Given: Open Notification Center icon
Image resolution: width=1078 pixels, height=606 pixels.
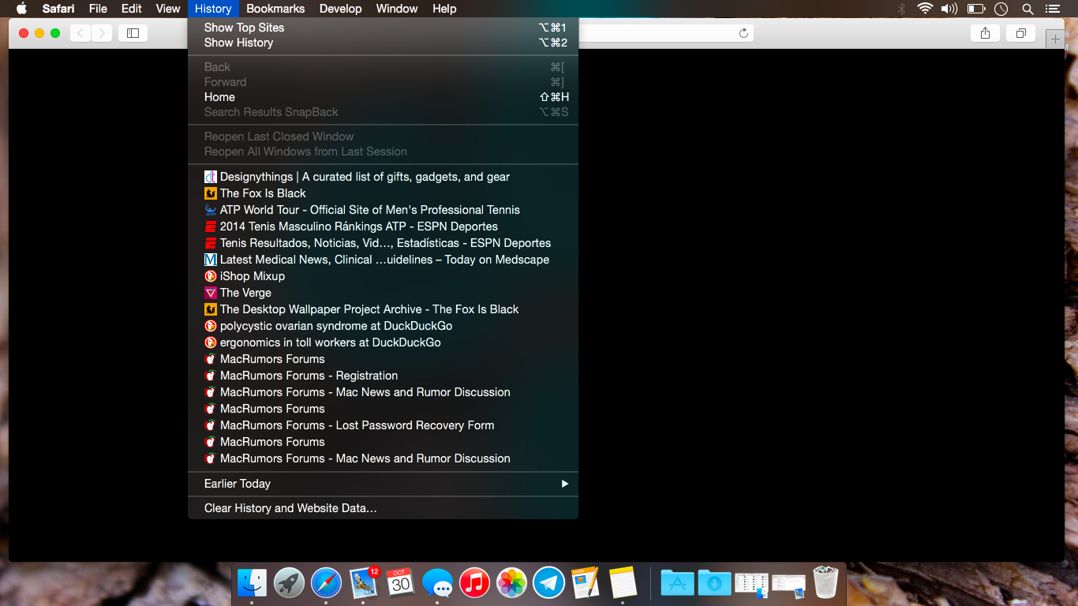Looking at the screenshot, I should coord(1052,9).
